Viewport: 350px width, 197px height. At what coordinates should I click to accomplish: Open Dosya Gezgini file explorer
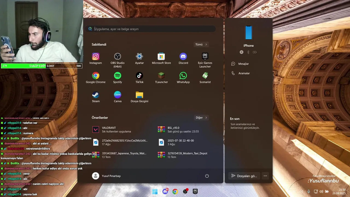(x=139, y=97)
